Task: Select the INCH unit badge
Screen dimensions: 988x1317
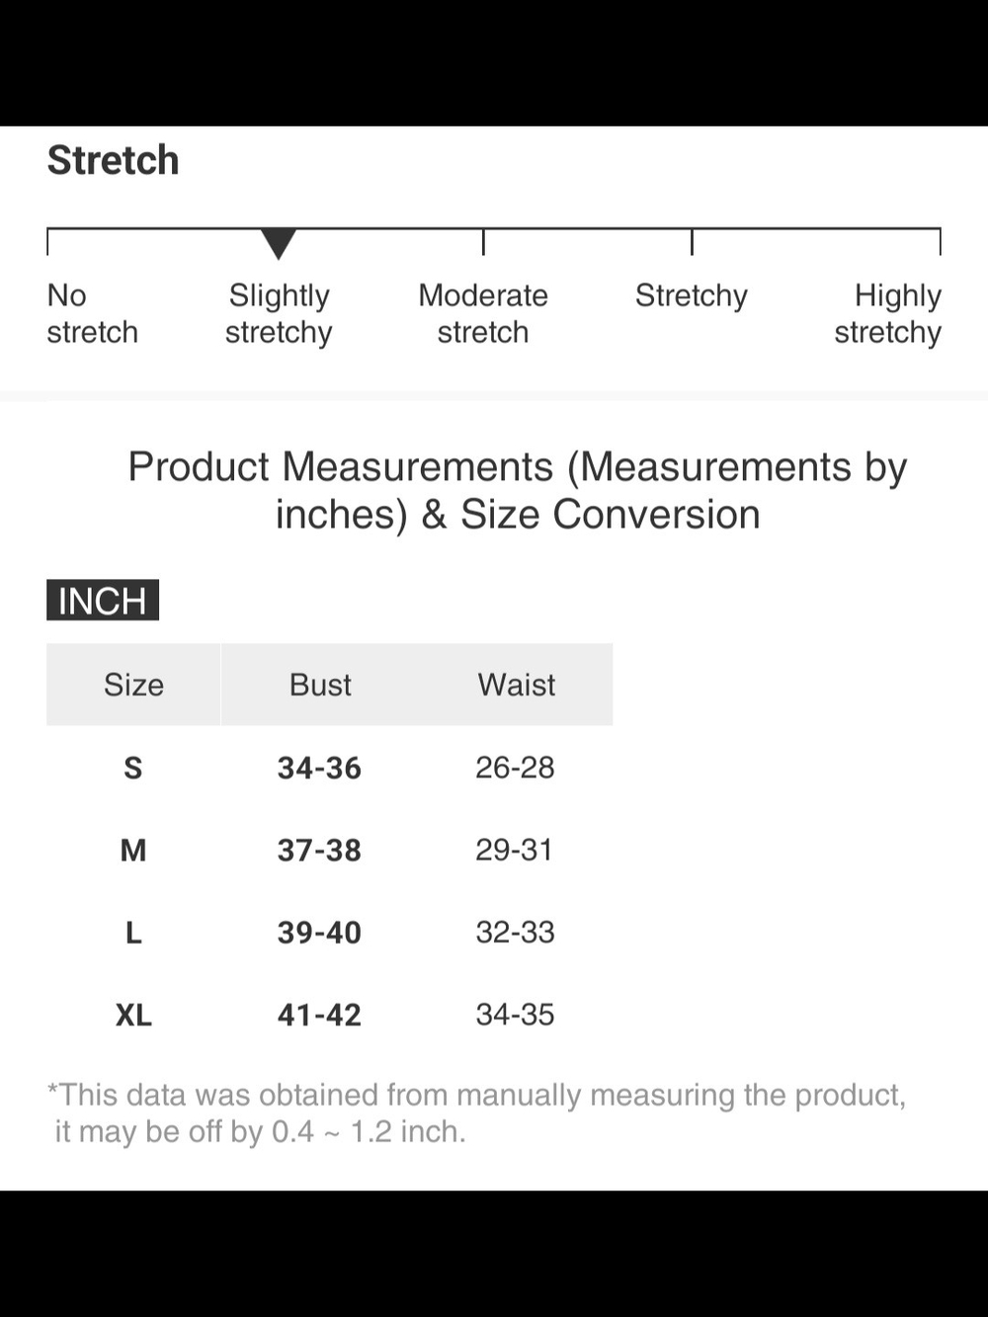Action: coord(103,601)
